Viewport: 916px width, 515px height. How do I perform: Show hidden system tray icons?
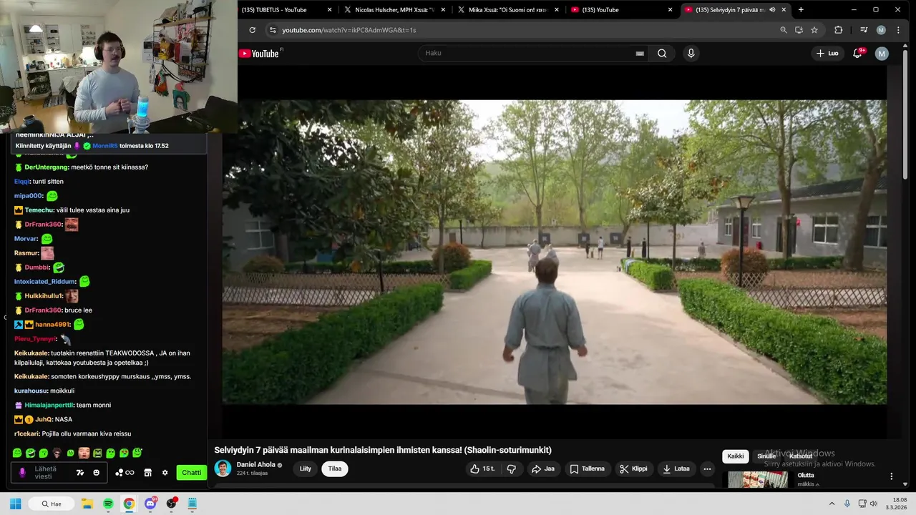pos(833,504)
